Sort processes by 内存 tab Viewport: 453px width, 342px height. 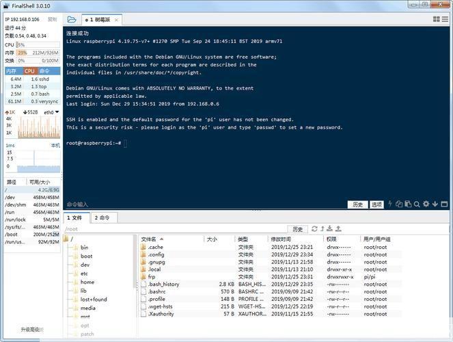coord(14,71)
